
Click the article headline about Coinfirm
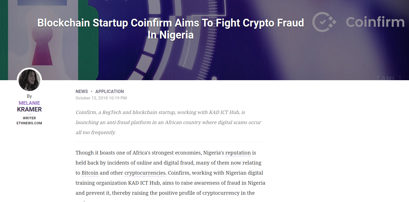point(171,29)
